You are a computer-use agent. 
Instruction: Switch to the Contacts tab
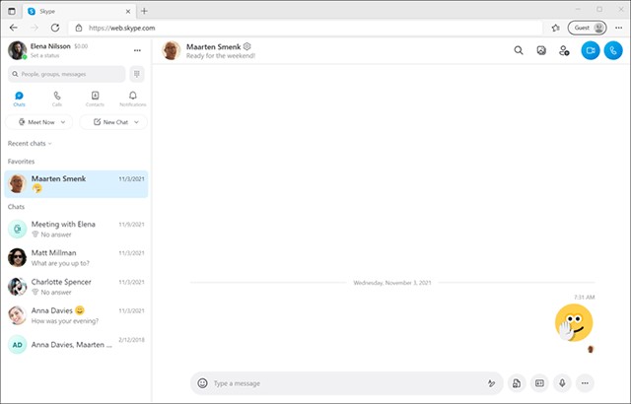click(95, 98)
